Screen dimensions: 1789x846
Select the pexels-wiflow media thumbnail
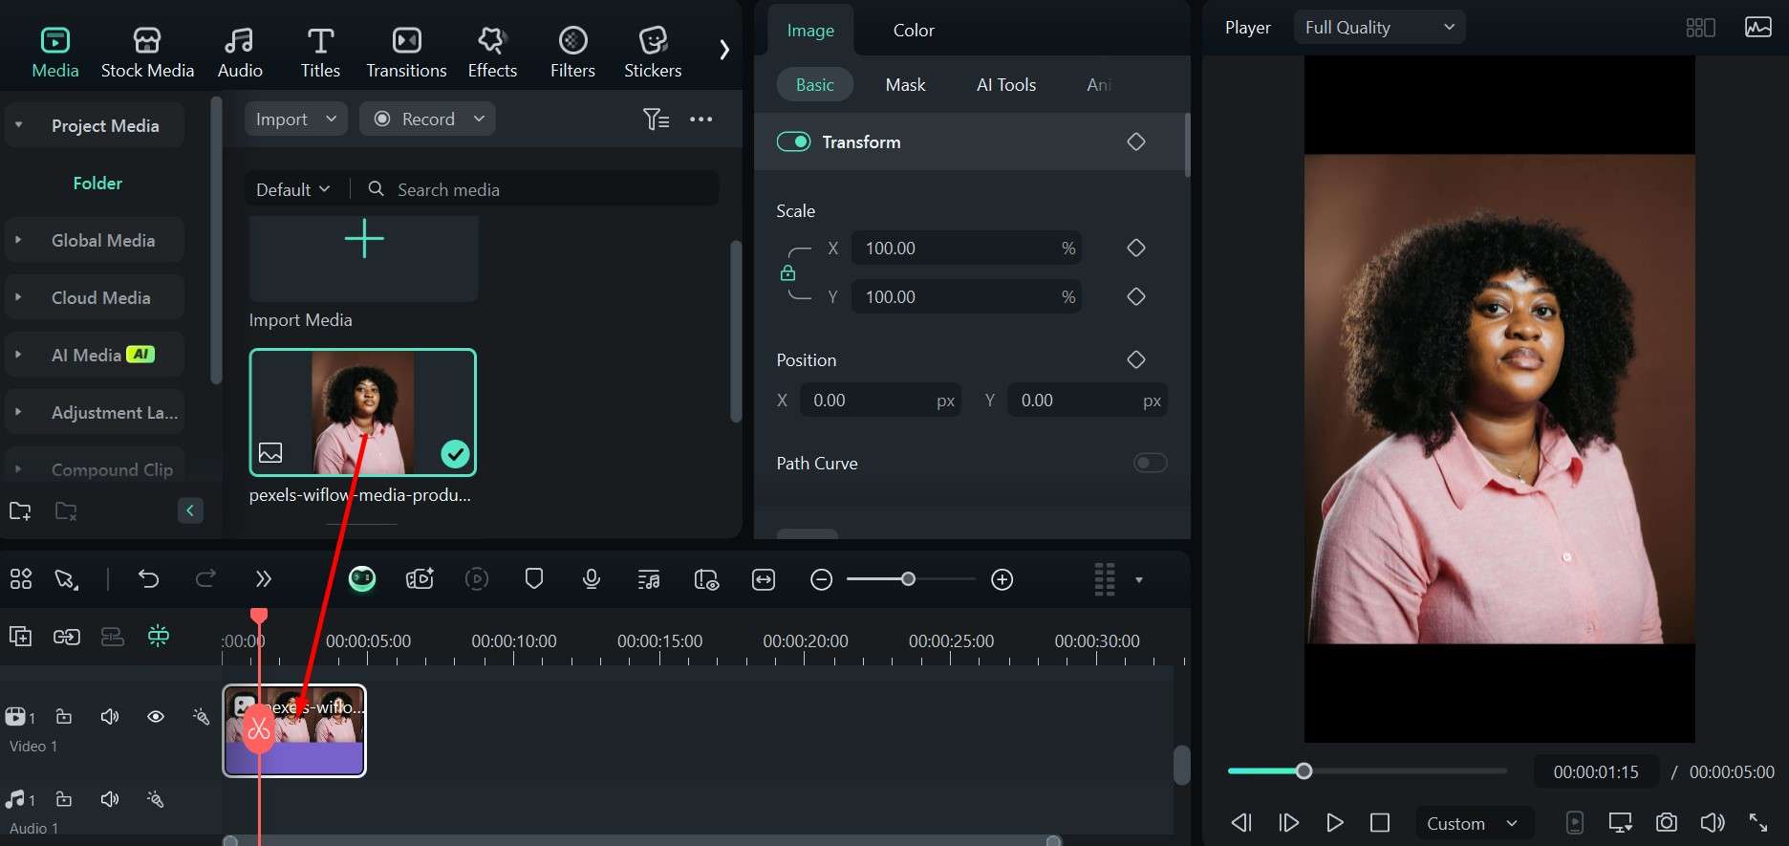[x=362, y=412]
